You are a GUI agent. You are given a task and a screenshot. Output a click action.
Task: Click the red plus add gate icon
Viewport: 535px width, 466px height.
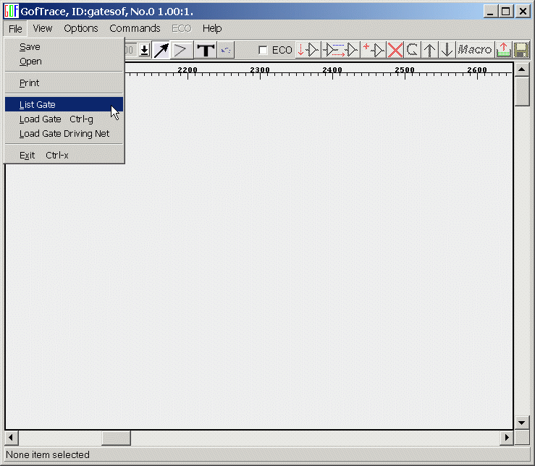[373, 50]
